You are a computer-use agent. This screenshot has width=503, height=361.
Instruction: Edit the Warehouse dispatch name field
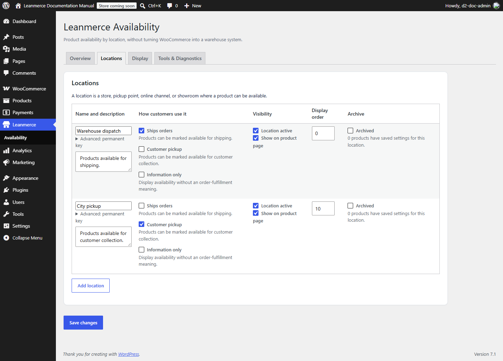pos(103,131)
